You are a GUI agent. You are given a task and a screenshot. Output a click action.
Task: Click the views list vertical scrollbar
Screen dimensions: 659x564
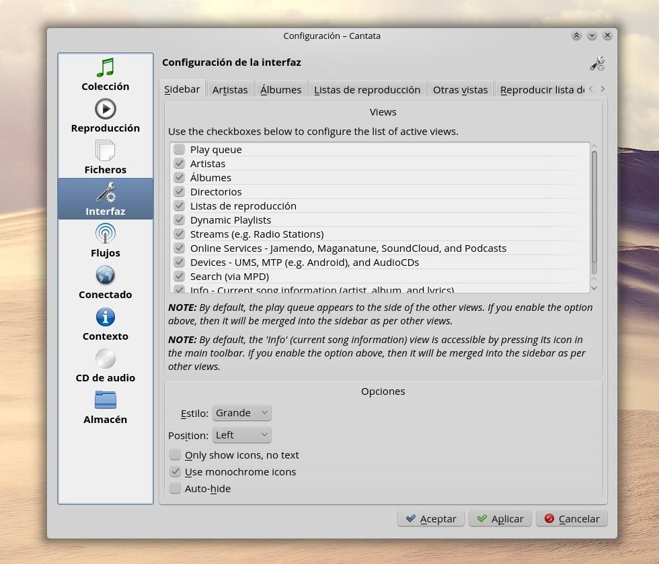594,211
